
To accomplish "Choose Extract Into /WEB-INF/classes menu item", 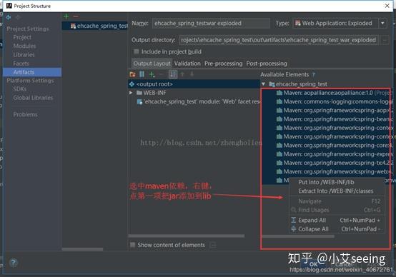I will point(337,191).
